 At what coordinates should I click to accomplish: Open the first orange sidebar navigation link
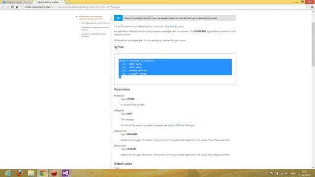(91, 18)
